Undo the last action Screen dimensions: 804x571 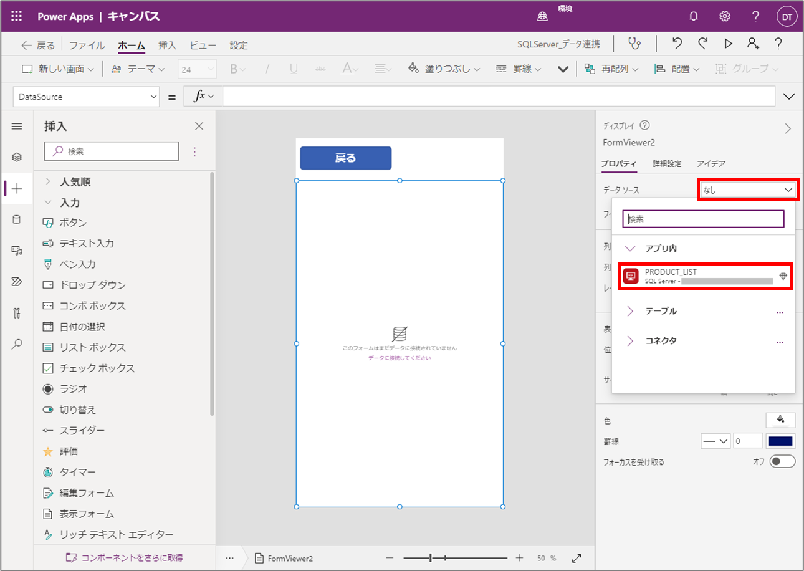click(677, 44)
